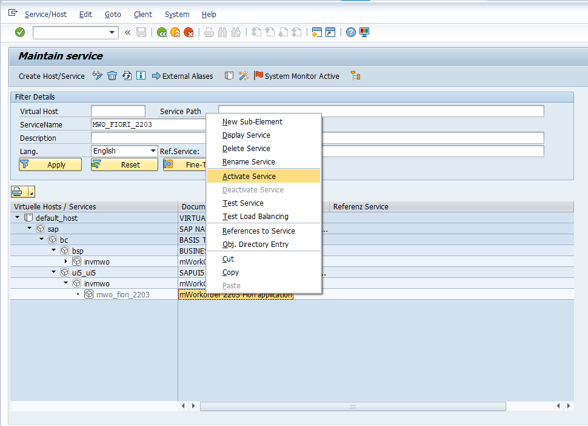The width and height of the screenshot is (588, 426).
Task: Collapse the ui5_ui5 tree node
Action: click(x=54, y=272)
